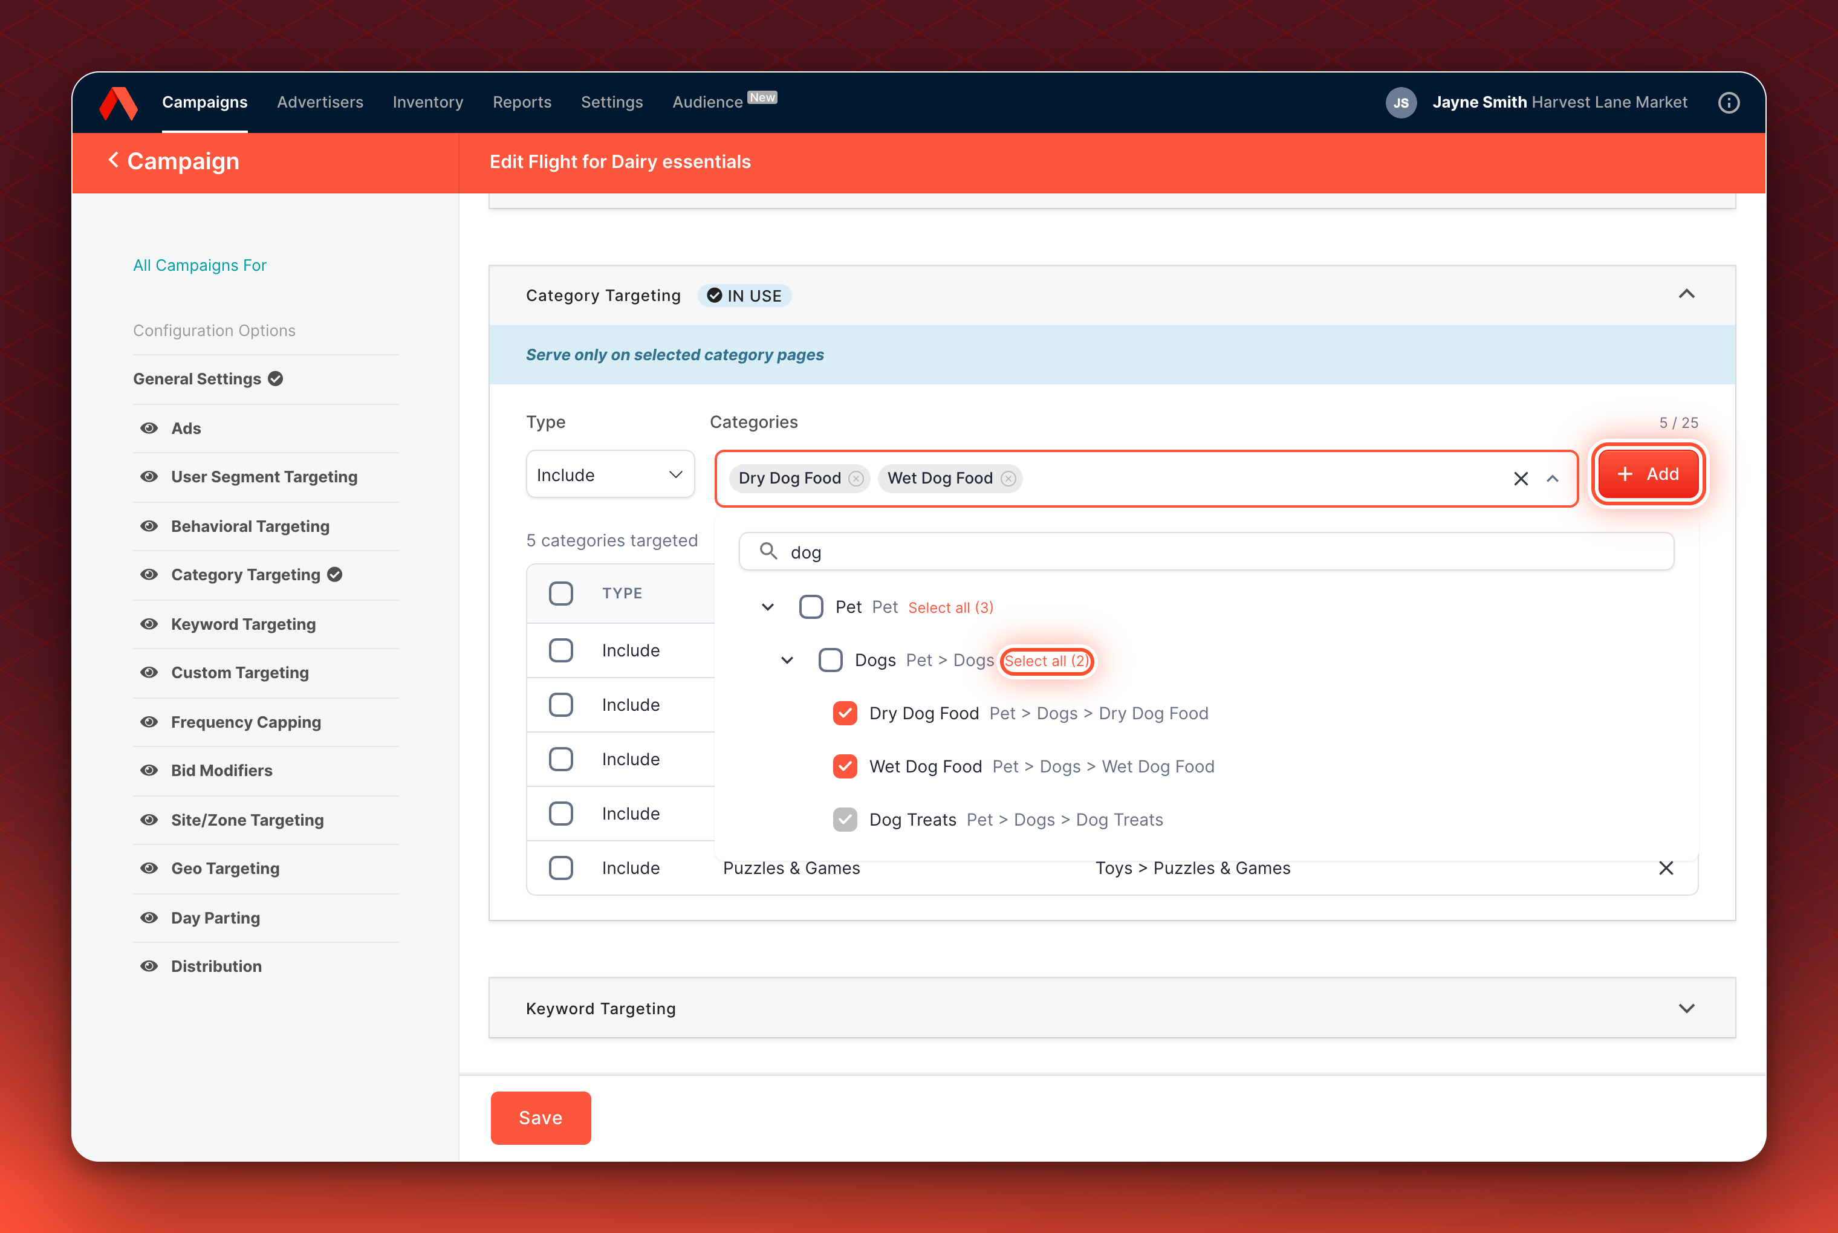Click the category search field with dog
The height and width of the screenshot is (1233, 1838).
click(1206, 551)
